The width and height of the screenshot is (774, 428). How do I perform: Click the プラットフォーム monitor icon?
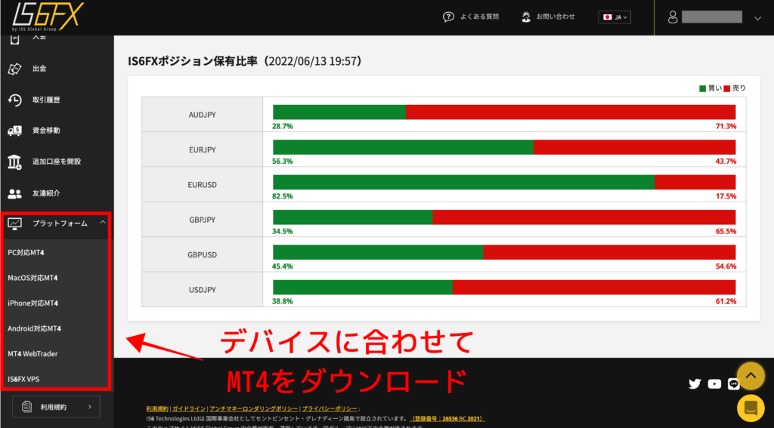(15, 224)
